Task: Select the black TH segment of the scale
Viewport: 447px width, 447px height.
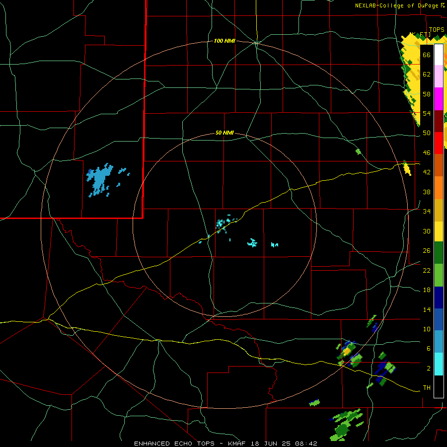Action: coord(439,386)
